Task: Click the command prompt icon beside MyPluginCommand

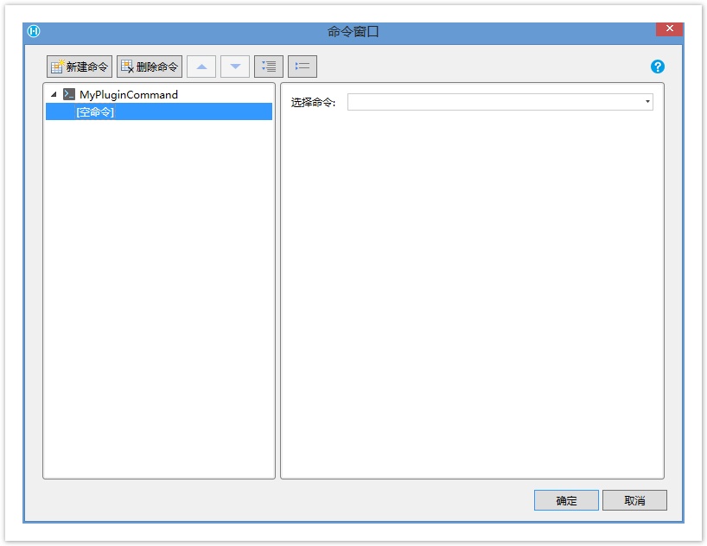Action: pos(69,94)
